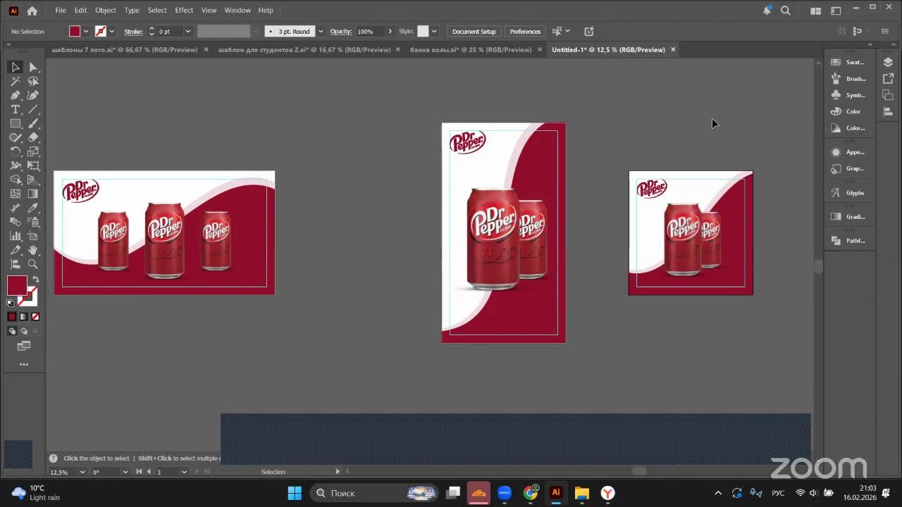The height and width of the screenshot is (507, 902).
Task: Change the screen mode
Action: [x=24, y=346]
